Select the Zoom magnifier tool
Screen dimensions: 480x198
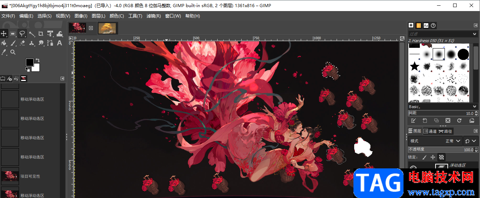point(13,52)
